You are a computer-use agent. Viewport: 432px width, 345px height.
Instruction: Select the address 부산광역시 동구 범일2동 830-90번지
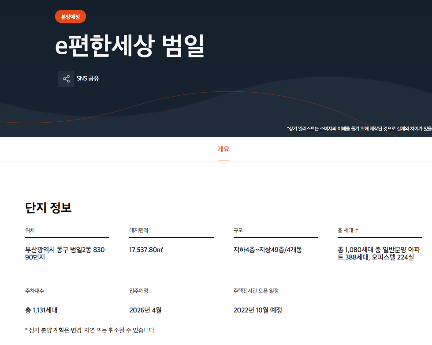coord(67,253)
